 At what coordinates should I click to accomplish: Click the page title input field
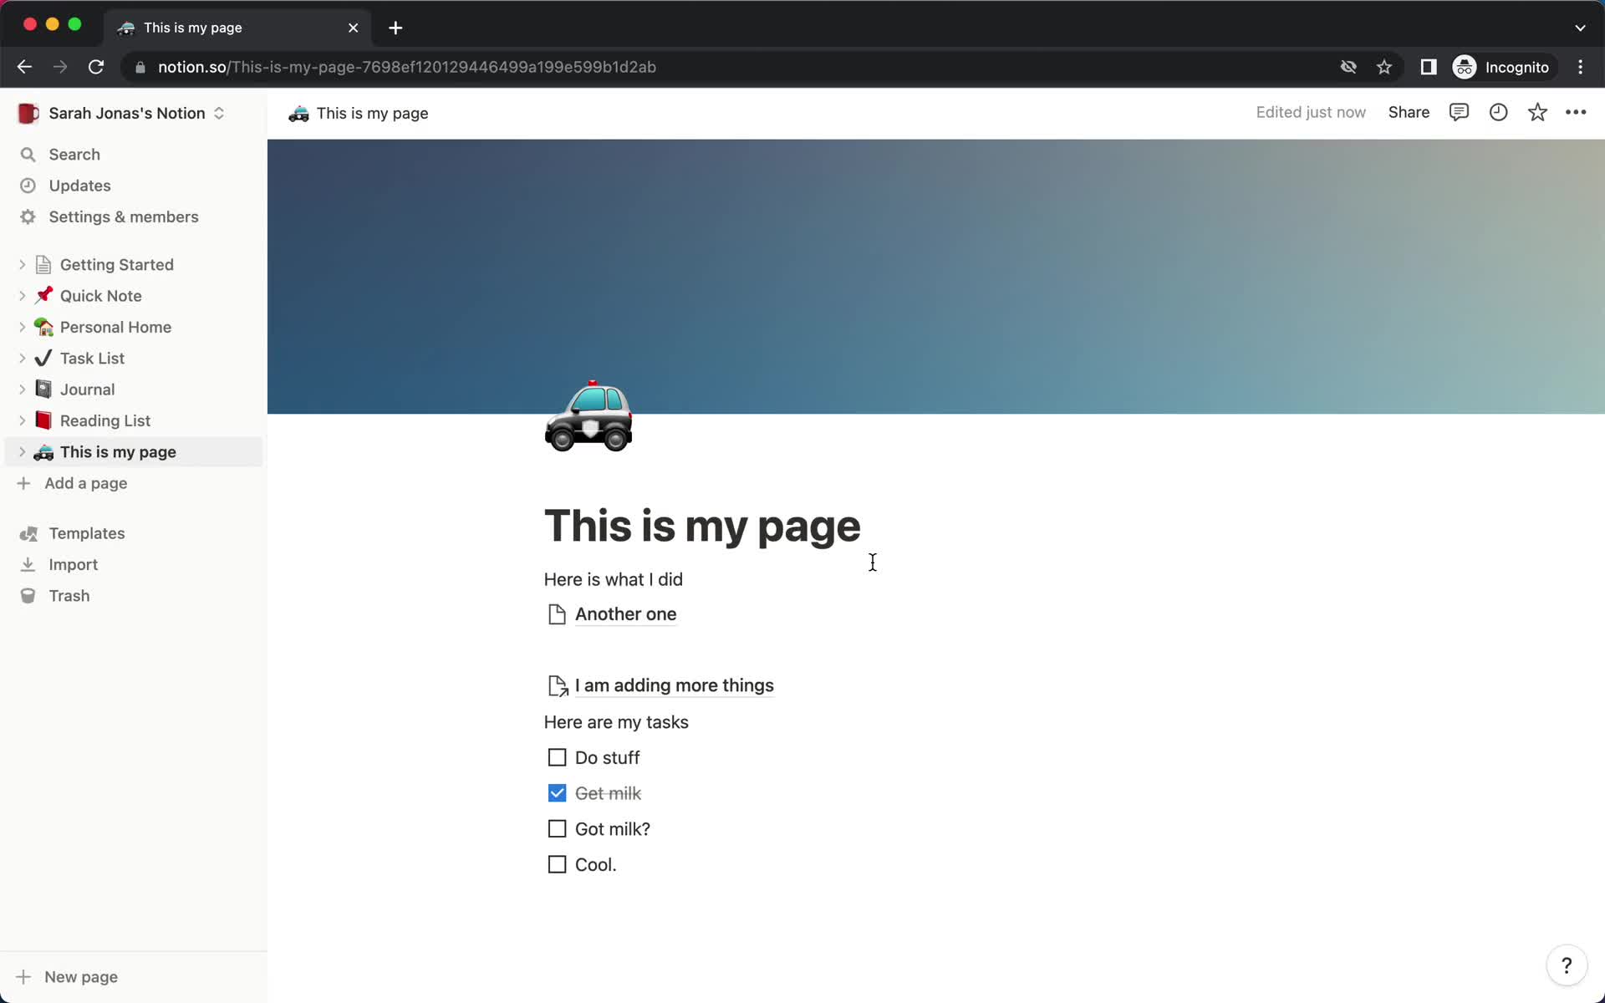[x=702, y=525]
